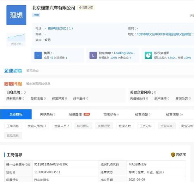Image resolution: width=194 pixels, height=182 pixels.
Task: Click the 工商信息 sub-tab button
Action: [x=13, y=126]
